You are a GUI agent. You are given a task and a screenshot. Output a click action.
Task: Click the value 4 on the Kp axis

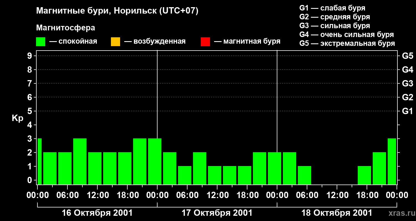(x=30, y=125)
